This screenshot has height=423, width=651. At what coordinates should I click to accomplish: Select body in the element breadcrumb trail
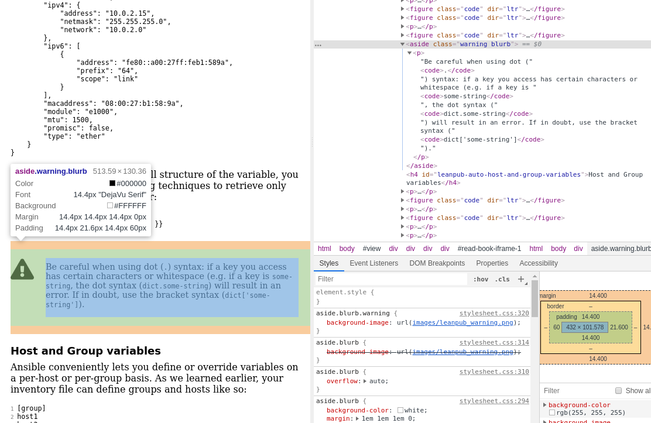click(x=347, y=249)
